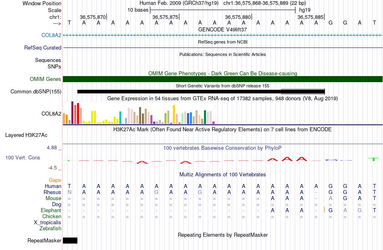Click the -4.5 PhyloP lower scale value

coord(52,168)
